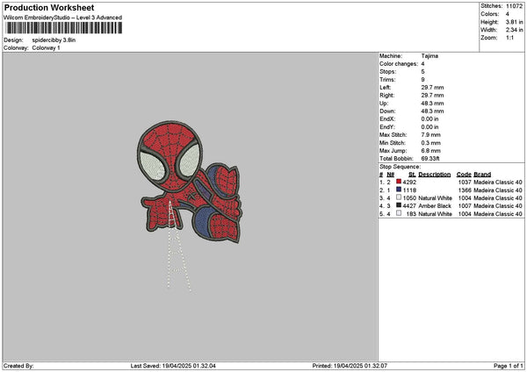527x372 pixels.
Task: Select the Code column header
Action: coord(464,175)
